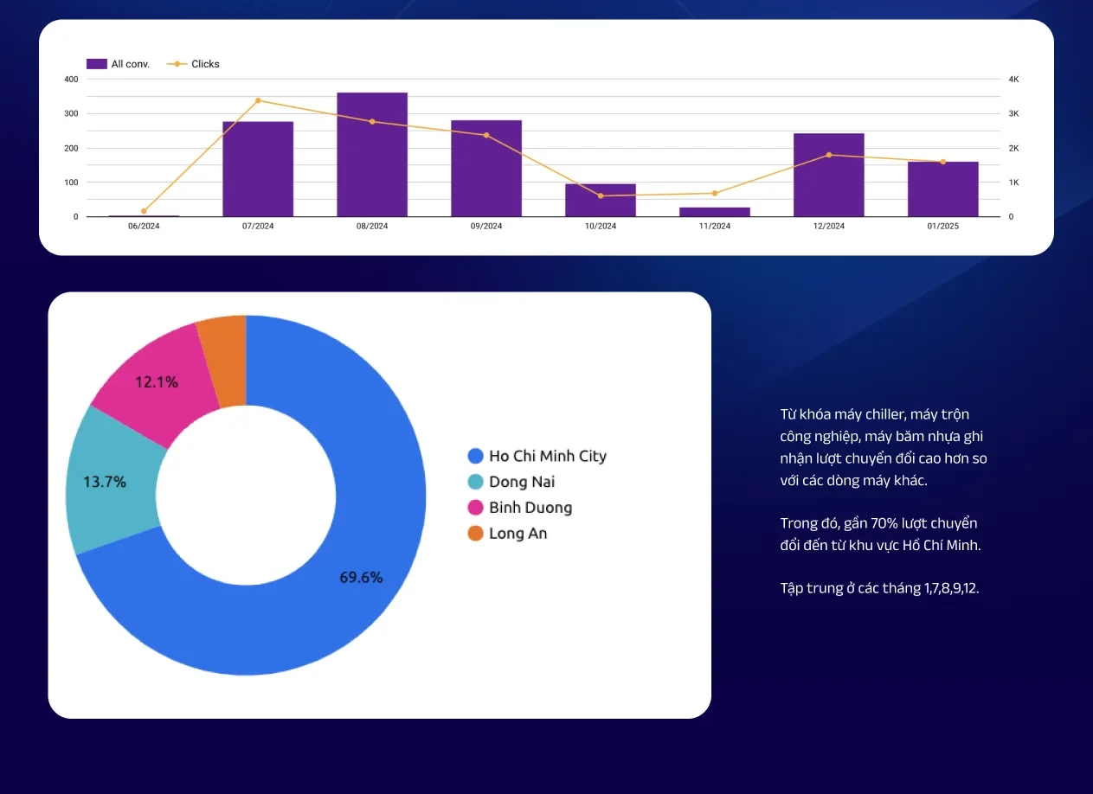Select the 01/2025 conversion bar
Viewport: 1093px width, 794px height.
[943, 189]
